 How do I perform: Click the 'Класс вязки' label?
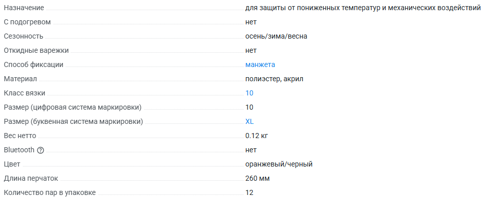click(x=24, y=93)
